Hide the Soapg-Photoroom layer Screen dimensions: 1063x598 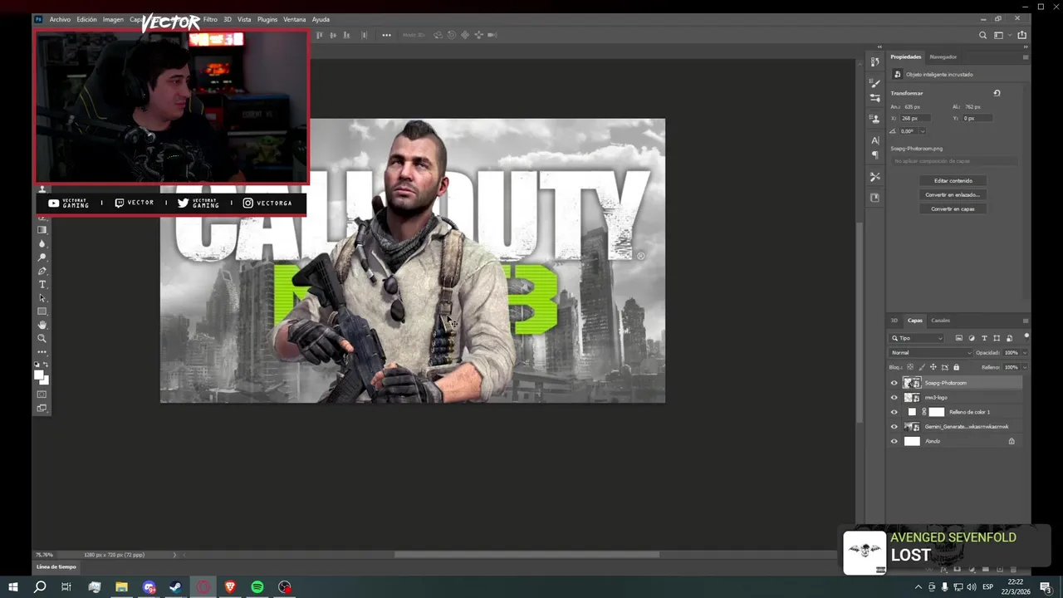[894, 383]
